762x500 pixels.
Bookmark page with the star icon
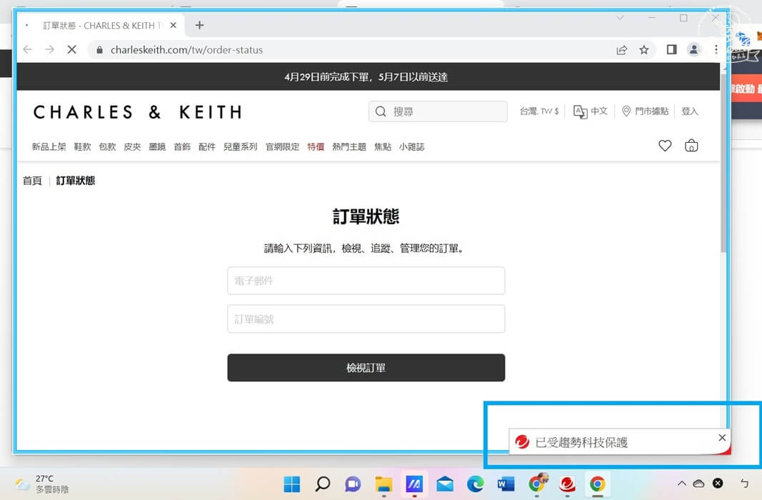point(644,50)
